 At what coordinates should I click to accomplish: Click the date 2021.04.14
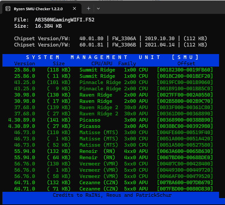[160, 45]
